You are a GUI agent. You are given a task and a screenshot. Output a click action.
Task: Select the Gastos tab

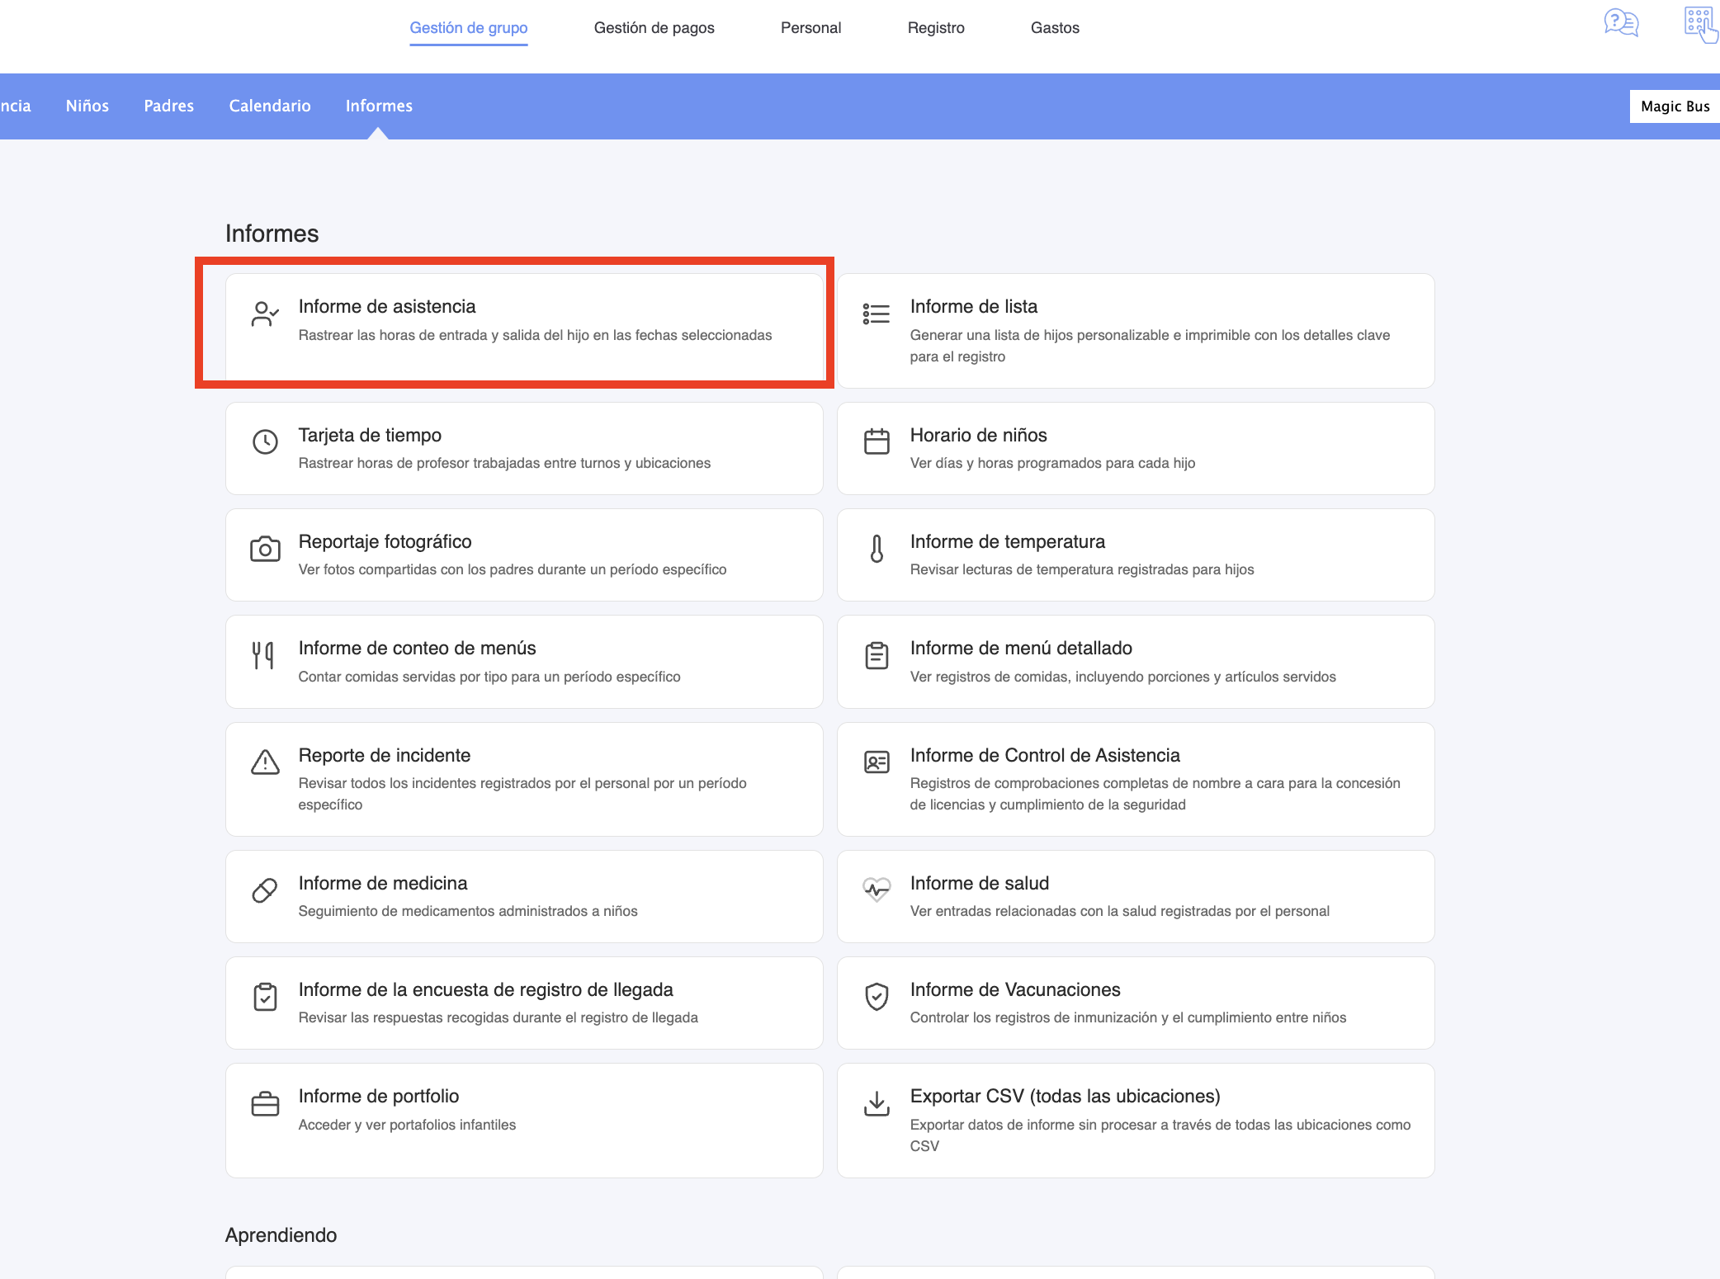[x=1055, y=28]
